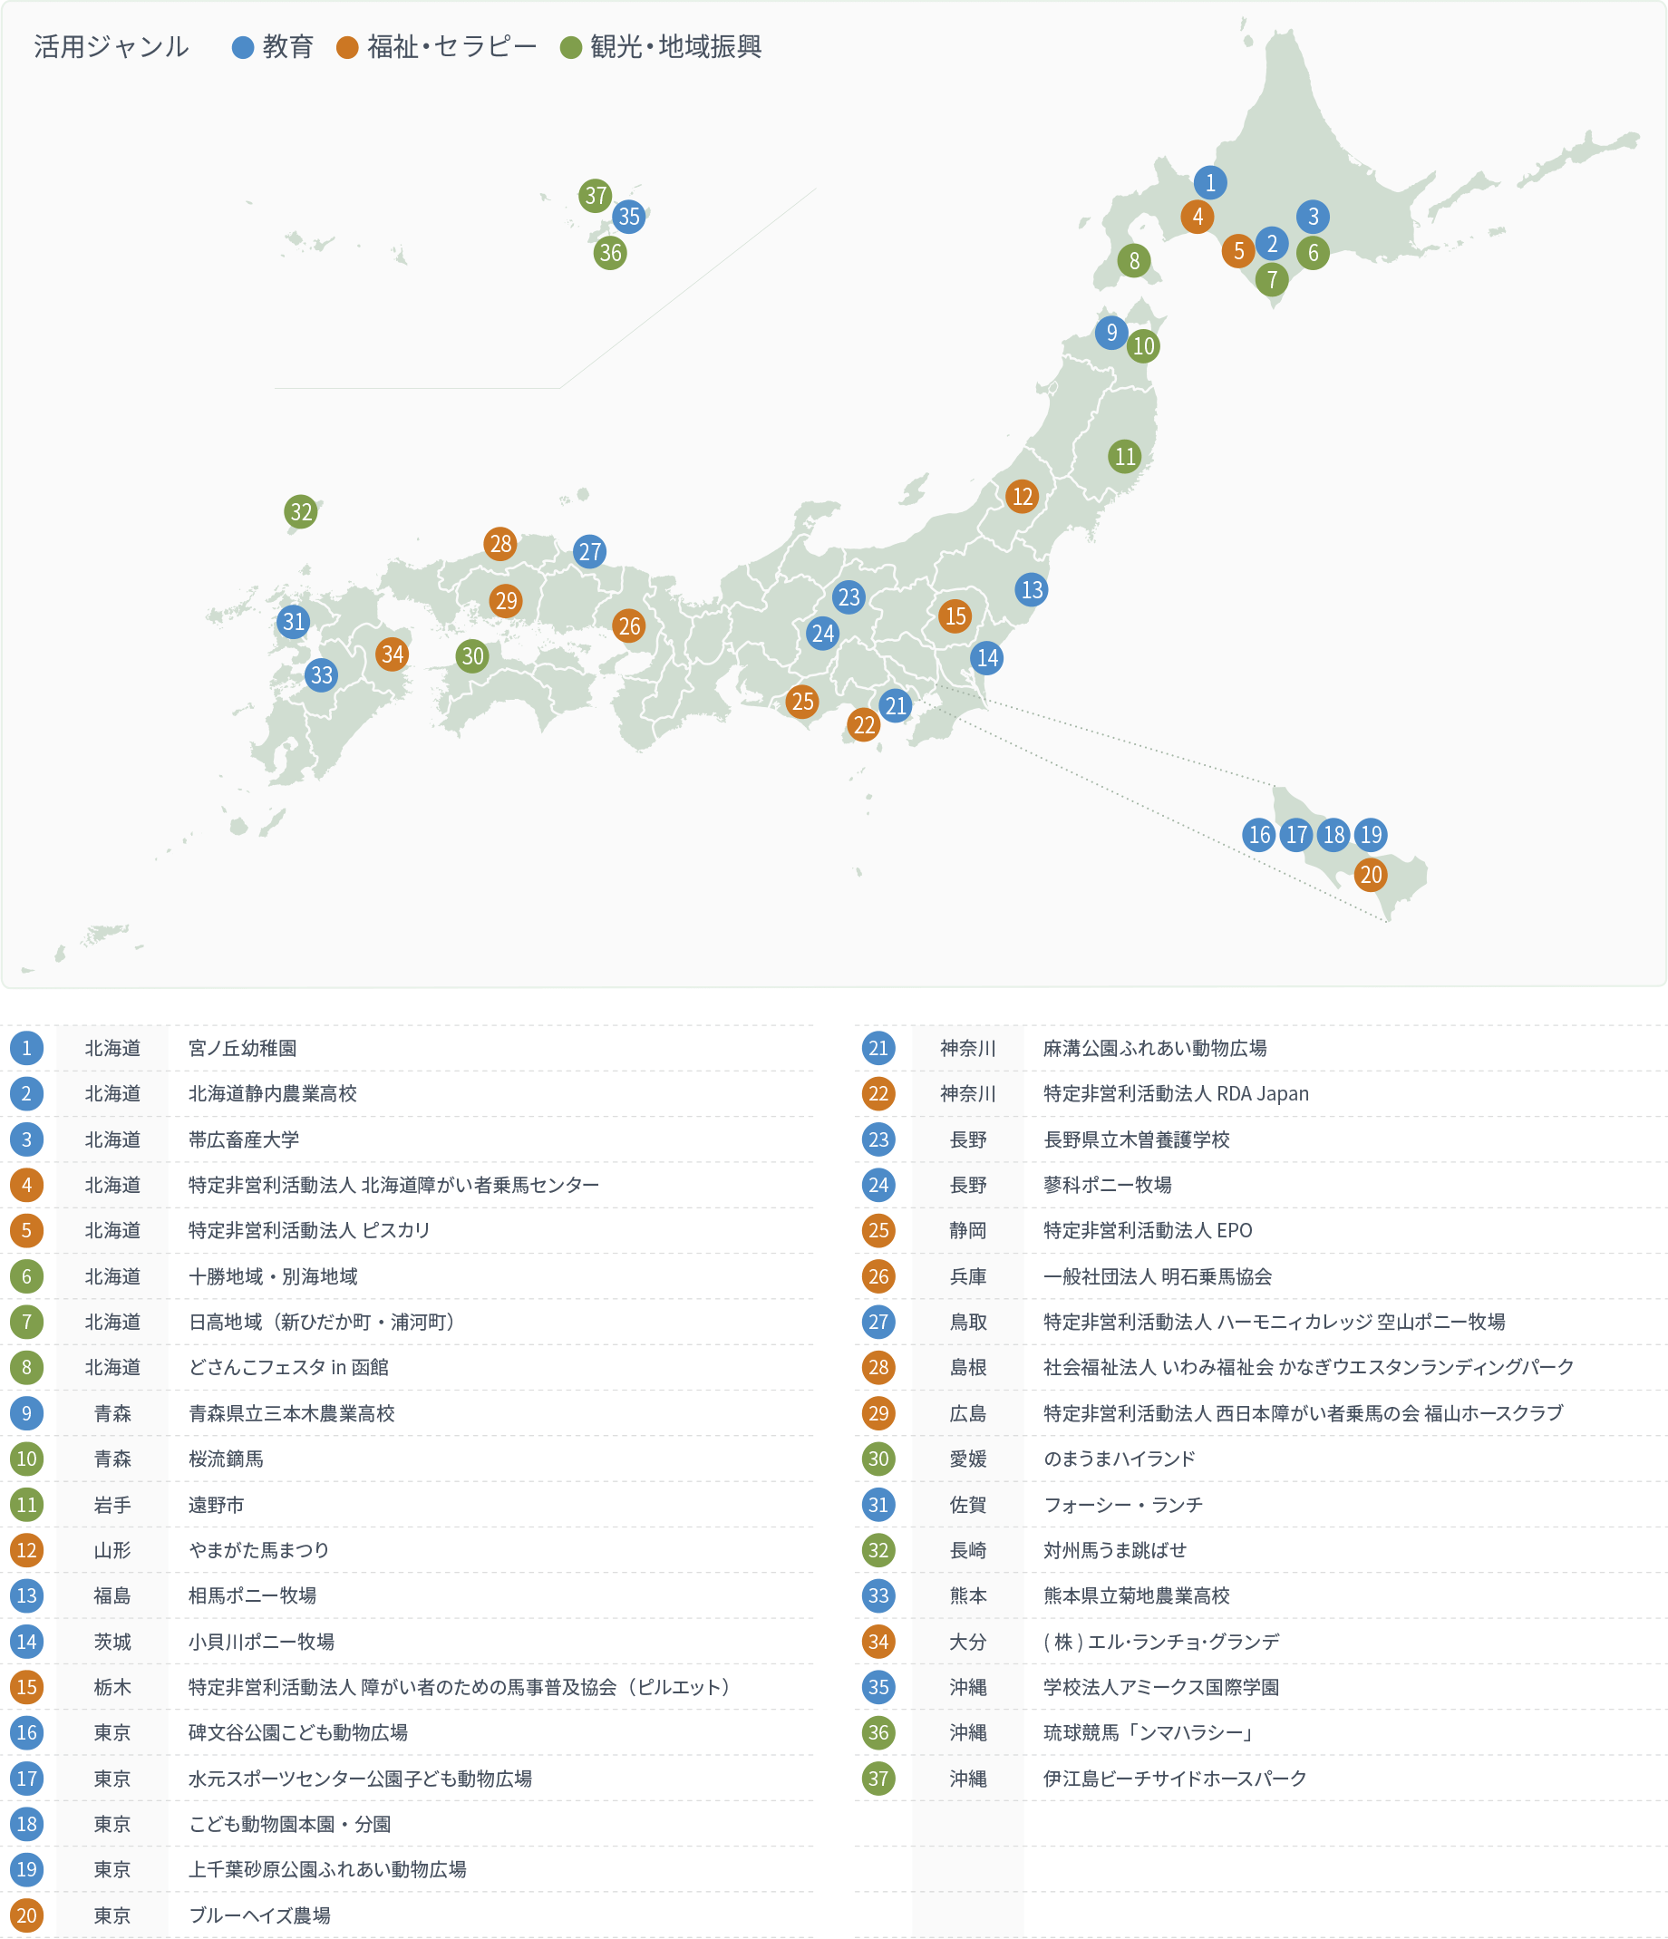Click green map marker 37 in Okinawa
This screenshot has height=1939, width=1668.
pos(596,196)
